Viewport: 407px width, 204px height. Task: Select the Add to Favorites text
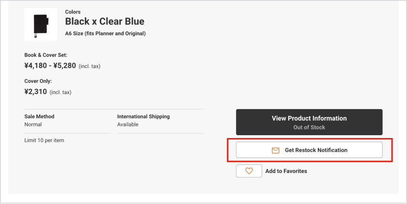(x=286, y=171)
